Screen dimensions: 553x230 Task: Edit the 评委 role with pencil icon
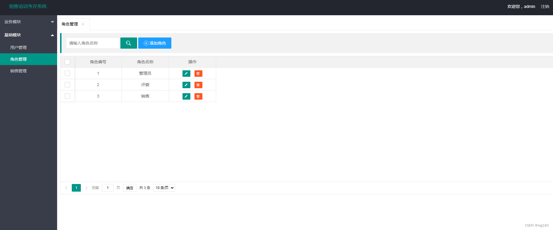[x=186, y=85]
